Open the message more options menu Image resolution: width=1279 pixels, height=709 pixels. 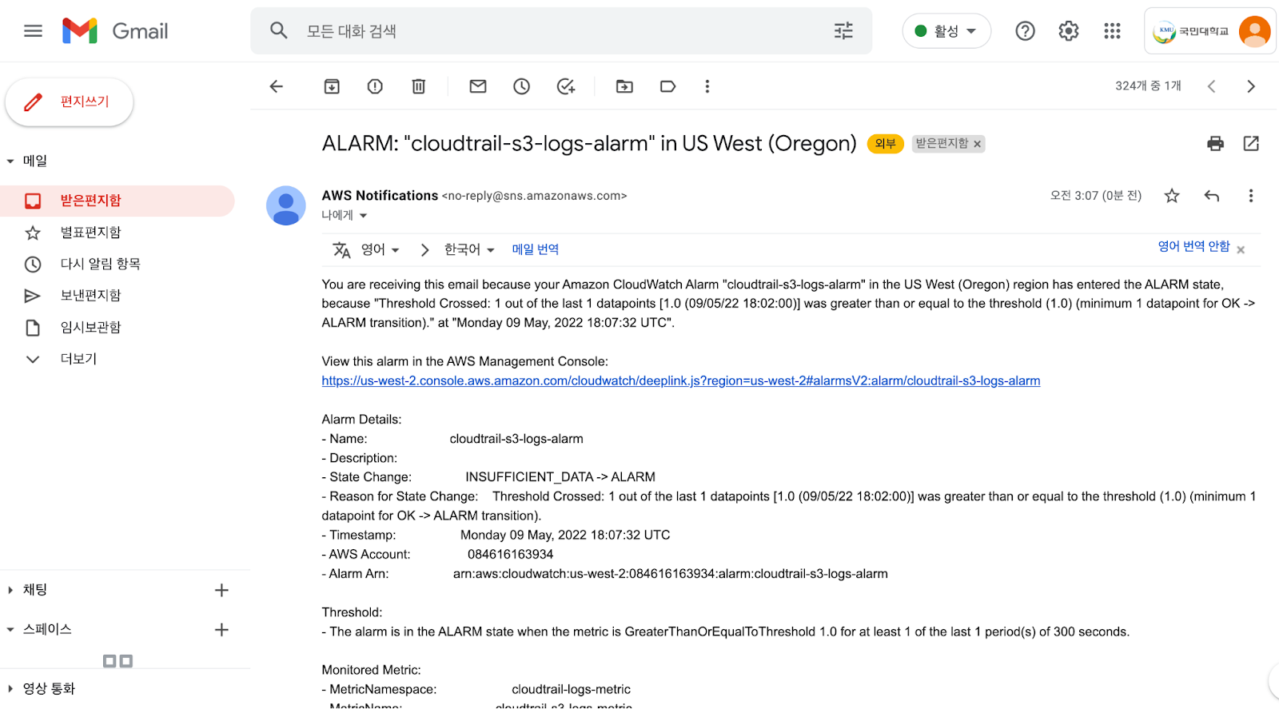(1251, 196)
